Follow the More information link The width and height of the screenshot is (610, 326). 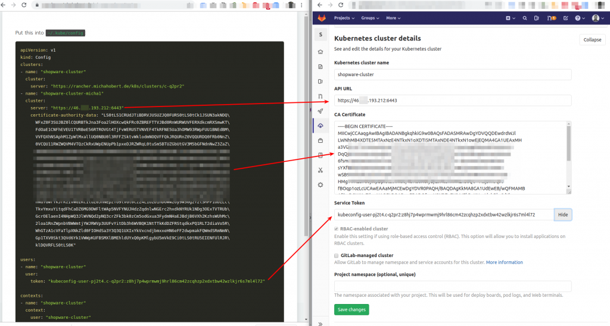[504, 262]
